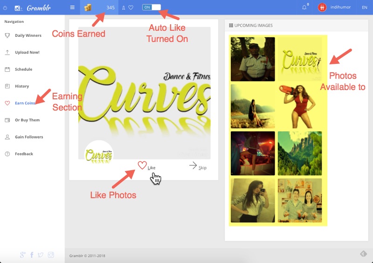The width and height of the screenshot is (373, 263).
Task: Open the indihumor account menu
Action: click(x=340, y=7)
